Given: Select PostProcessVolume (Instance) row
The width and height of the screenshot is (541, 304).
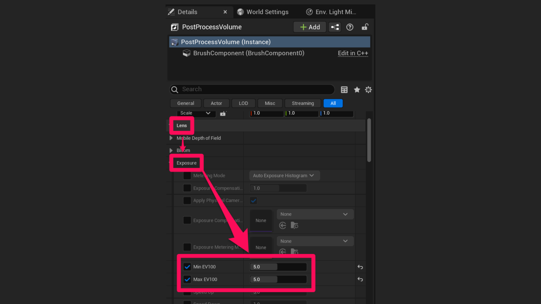Looking at the screenshot, I should click(x=270, y=42).
